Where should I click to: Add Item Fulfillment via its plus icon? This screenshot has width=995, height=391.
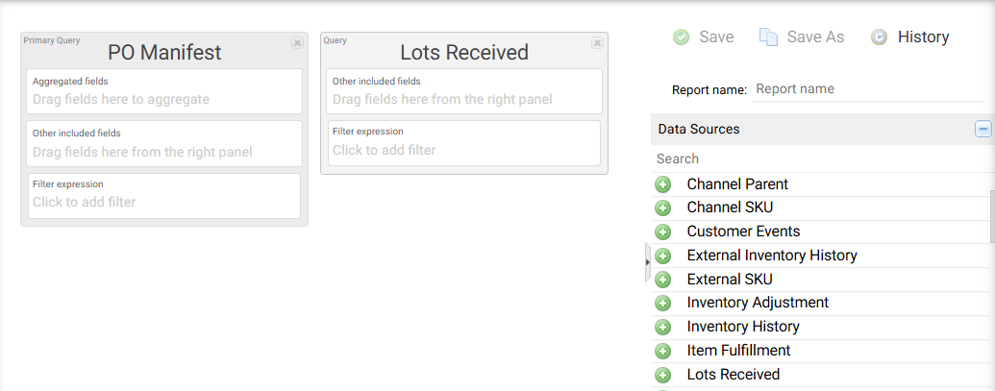point(662,351)
